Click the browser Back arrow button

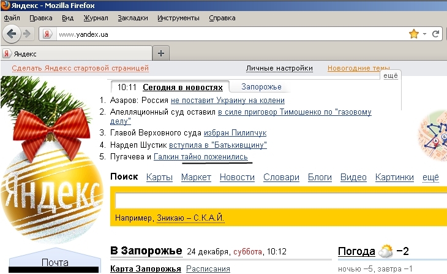(x=12, y=34)
